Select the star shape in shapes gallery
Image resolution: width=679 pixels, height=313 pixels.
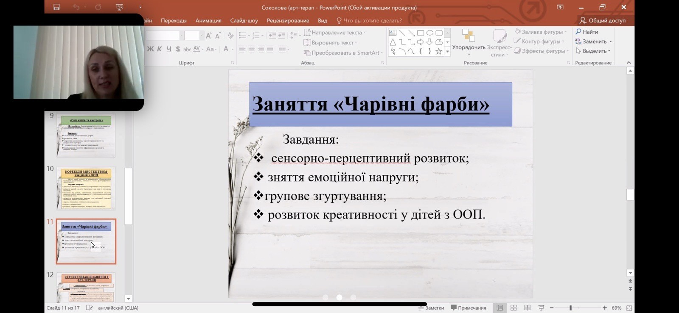click(x=439, y=51)
